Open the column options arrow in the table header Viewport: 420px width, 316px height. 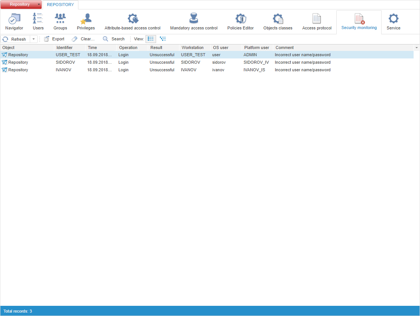417,48
